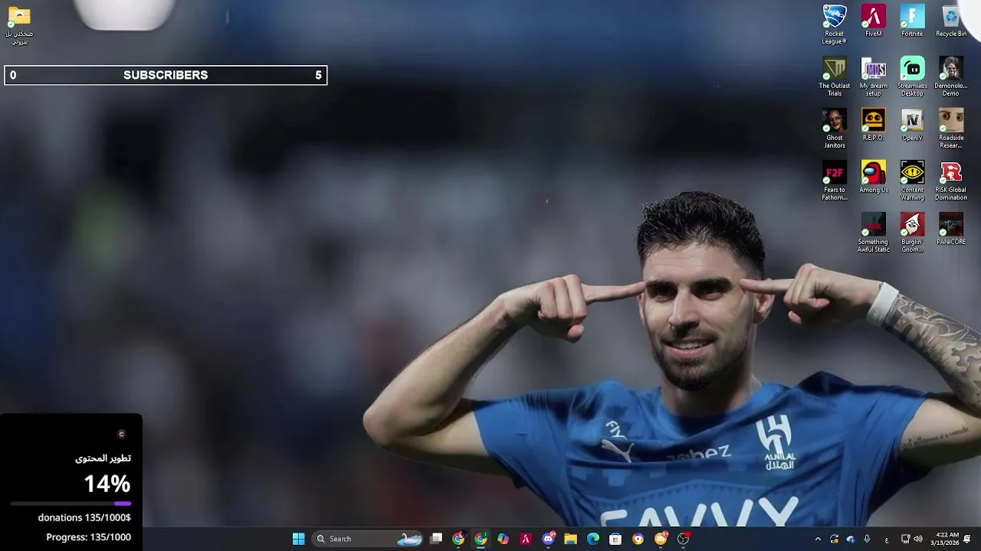The width and height of the screenshot is (981, 551).
Task: Select the Burglin Gnomes shortcut
Action: (912, 233)
